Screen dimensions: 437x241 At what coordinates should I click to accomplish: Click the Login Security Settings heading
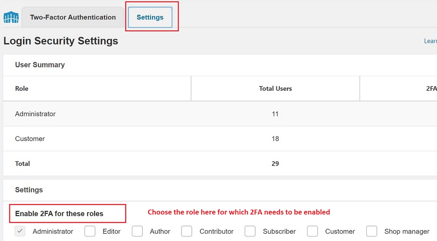tap(60, 41)
